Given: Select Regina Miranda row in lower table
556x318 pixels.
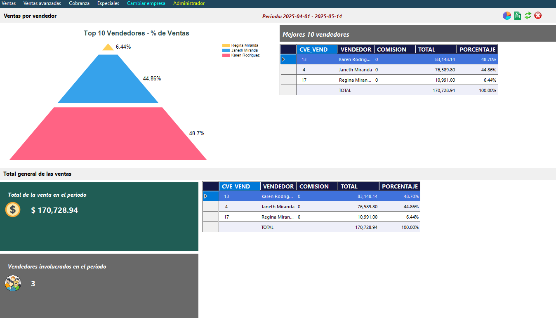Looking at the screenshot, I should pos(277,217).
